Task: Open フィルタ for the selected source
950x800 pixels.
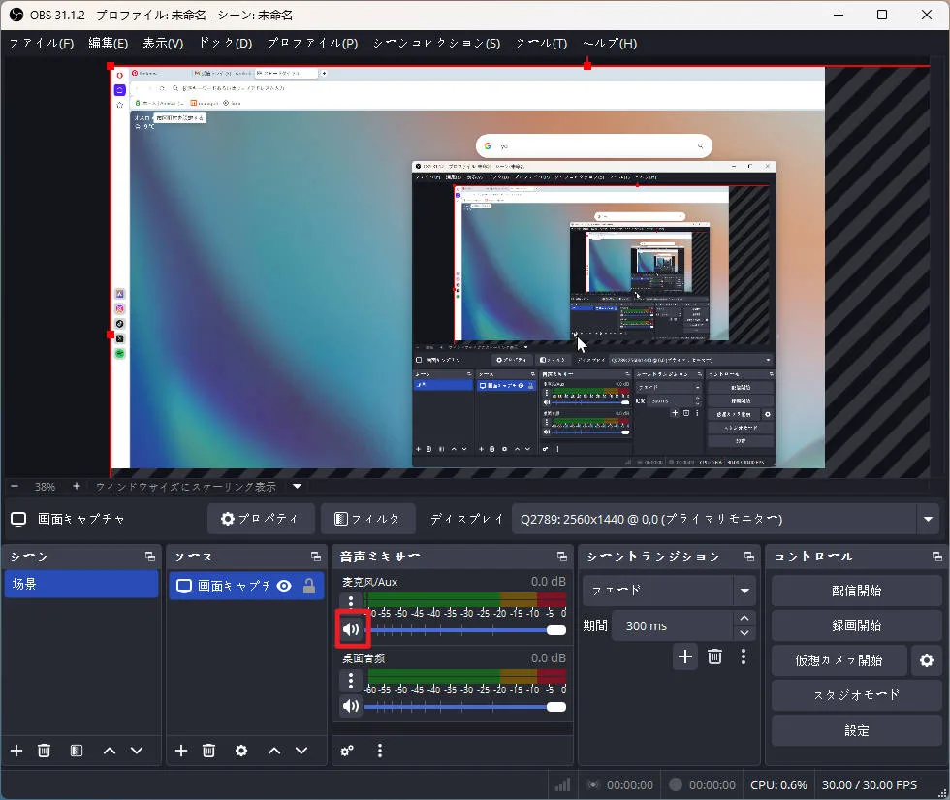Action: tap(368, 519)
